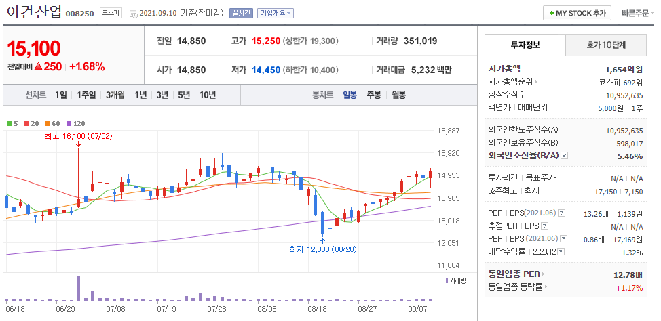Viewport: 661px width, 321px height.
Task: Toggle the 실시간 badge
Action: tap(241, 13)
